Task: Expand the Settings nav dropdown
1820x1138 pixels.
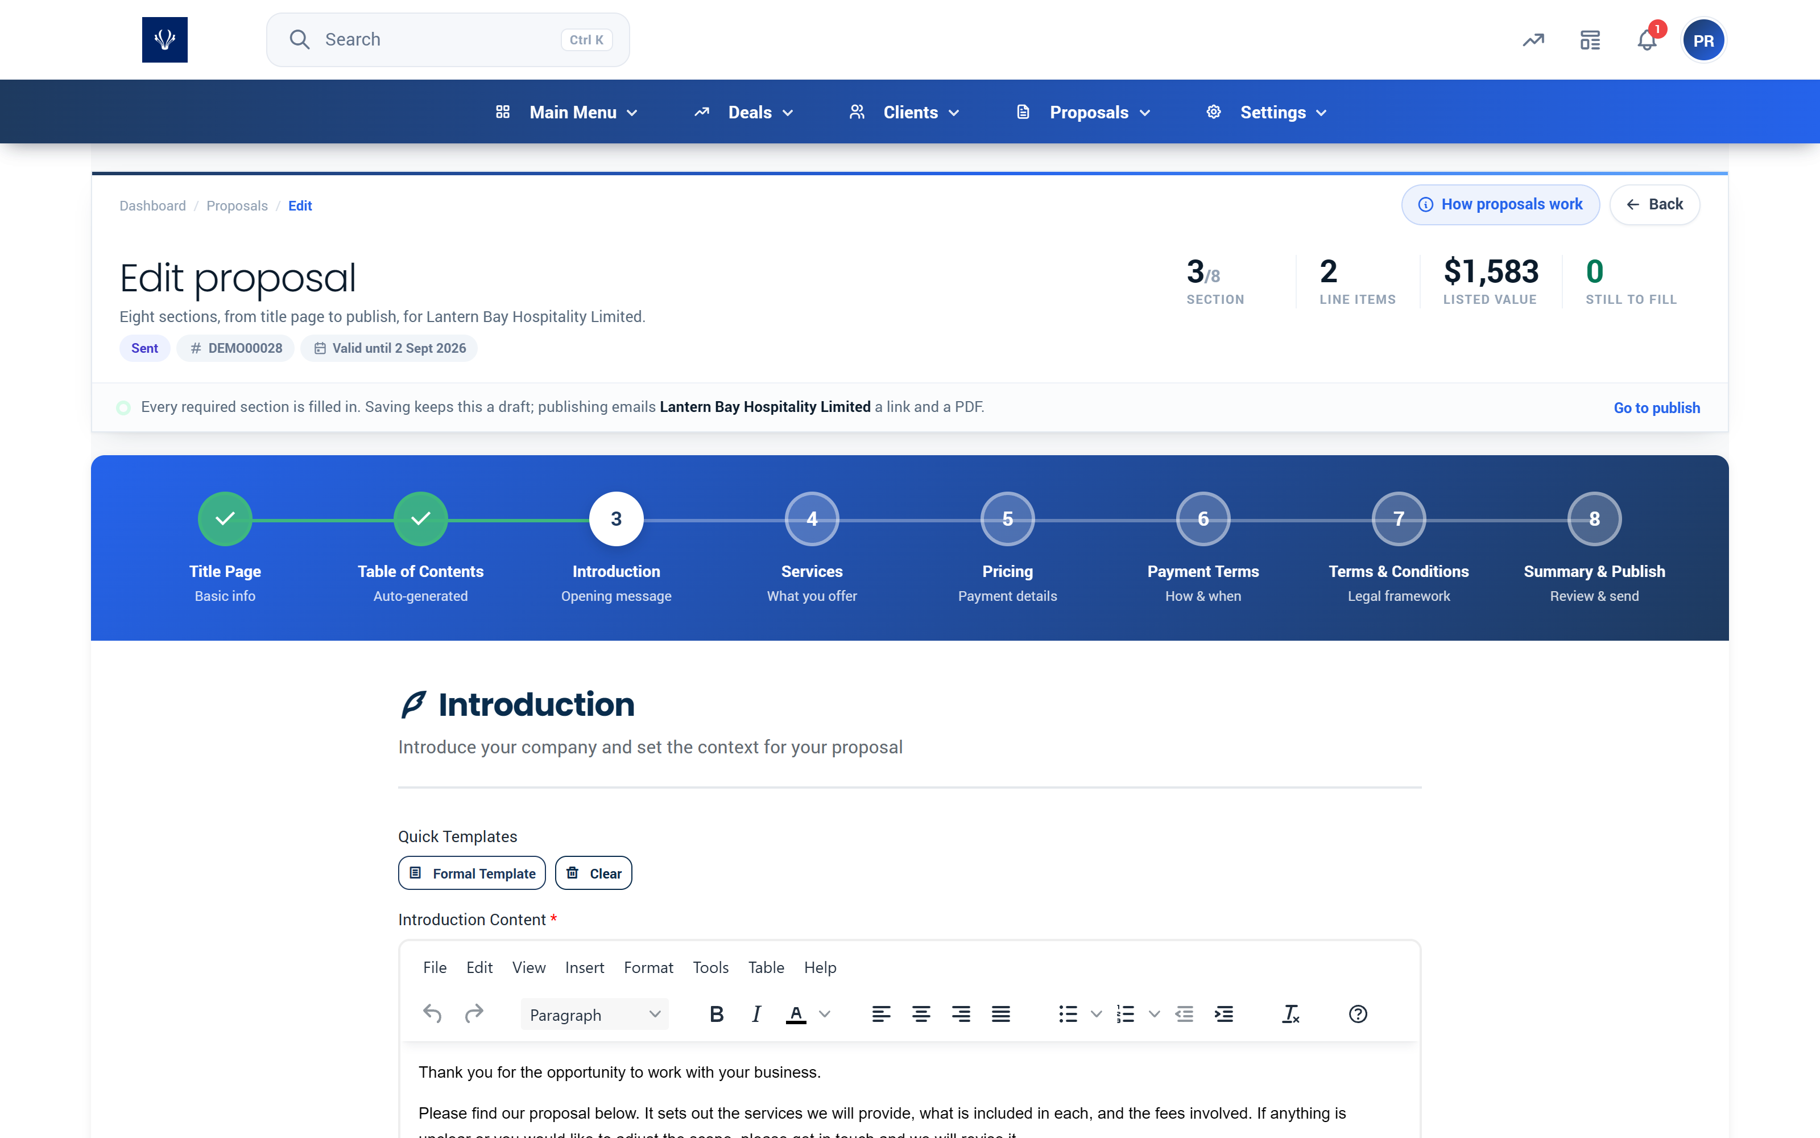Action: 1267,112
